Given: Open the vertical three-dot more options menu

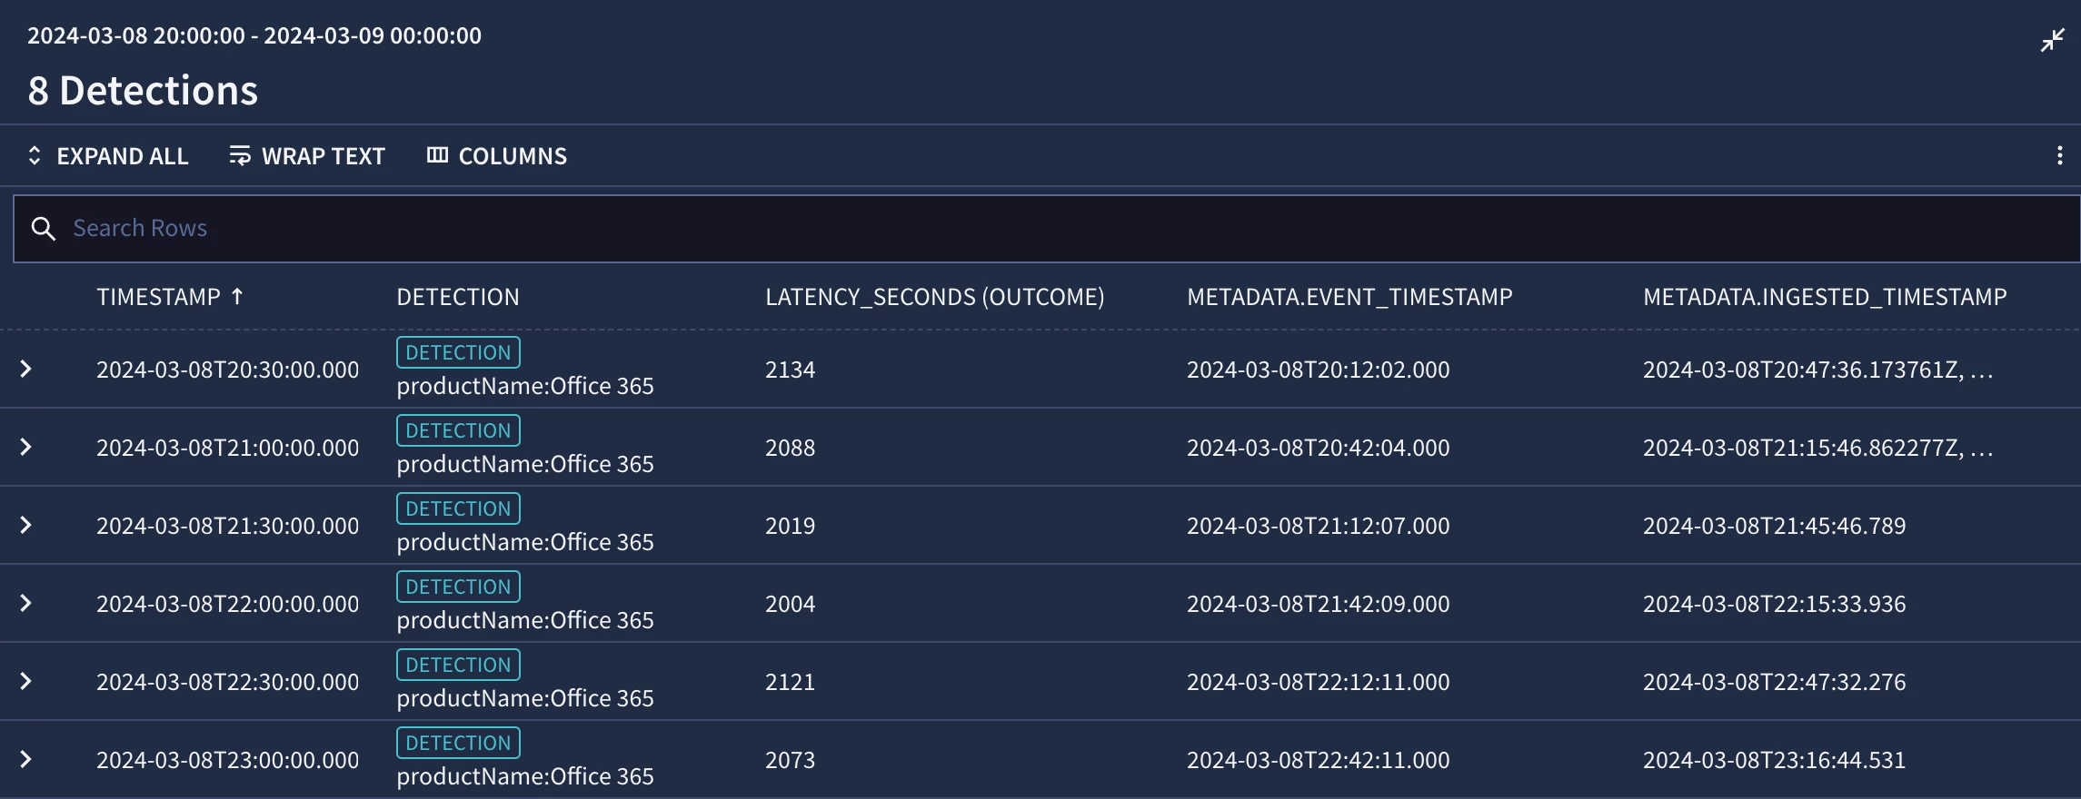Looking at the screenshot, I should [x=2059, y=155].
